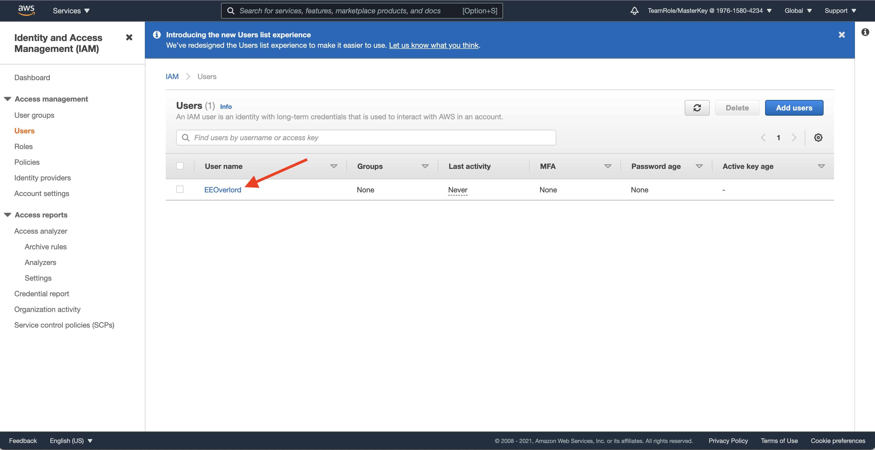The height and width of the screenshot is (450, 875).
Task: Open Archive rules in the sidebar
Action: [45, 247]
